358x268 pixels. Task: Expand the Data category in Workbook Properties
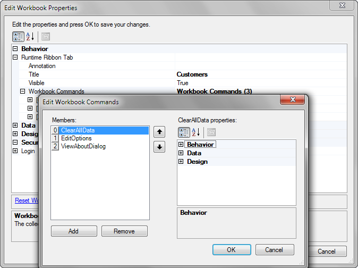(15, 125)
